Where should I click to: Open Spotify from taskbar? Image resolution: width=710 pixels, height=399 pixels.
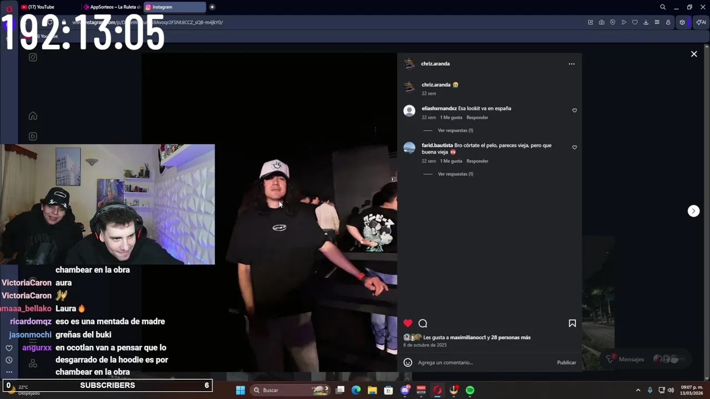pyautogui.click(x=470, y=390)
